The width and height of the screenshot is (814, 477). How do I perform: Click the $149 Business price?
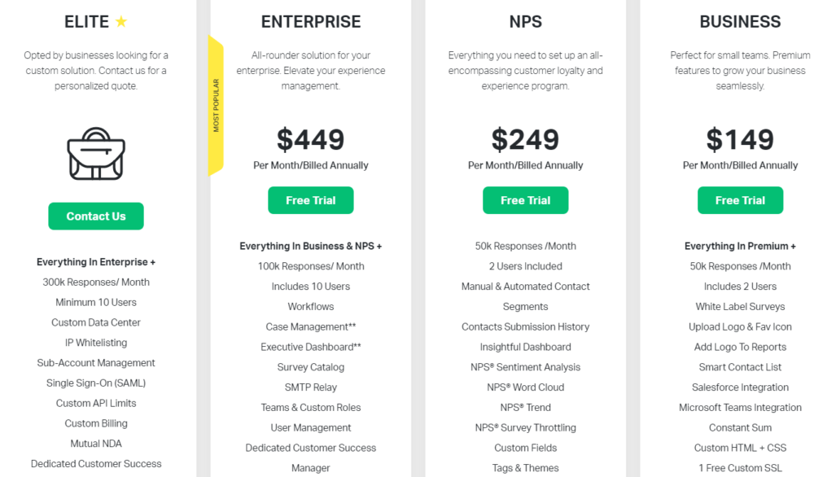point(740,139)
